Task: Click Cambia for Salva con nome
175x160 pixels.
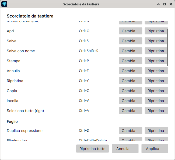Action: tap(131, 51)
